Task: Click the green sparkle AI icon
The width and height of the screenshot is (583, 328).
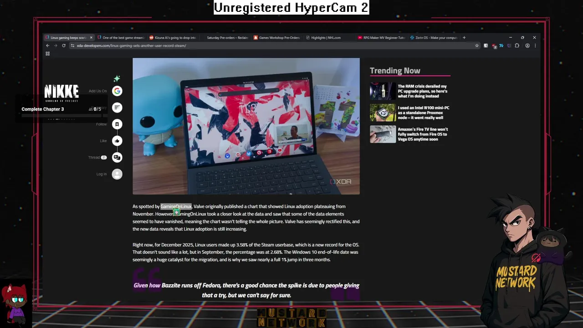Action: (117, 78)
